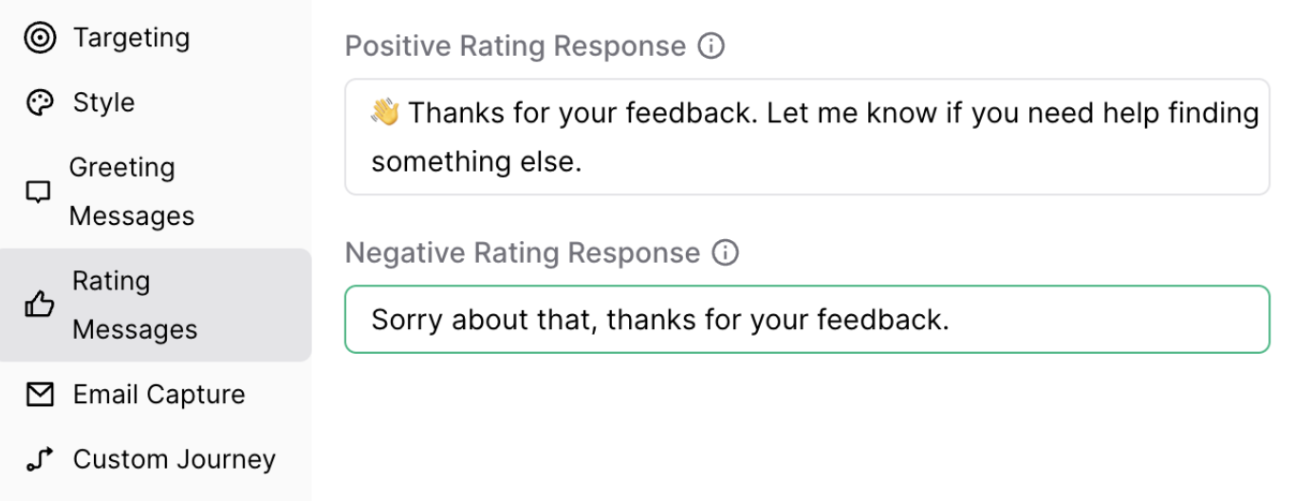
Task: Click the 'something else.' text line
Action: (475, 162)
